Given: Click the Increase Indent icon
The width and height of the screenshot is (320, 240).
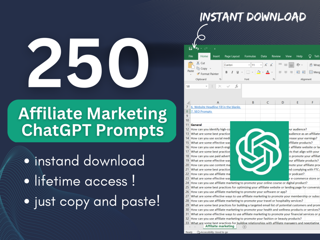Looking at the screenshot, I should tap(304, 72).
